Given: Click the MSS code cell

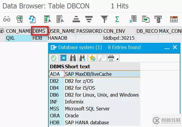Looking at the screenshot, I should pyautogui.click(x=57, y=109).
